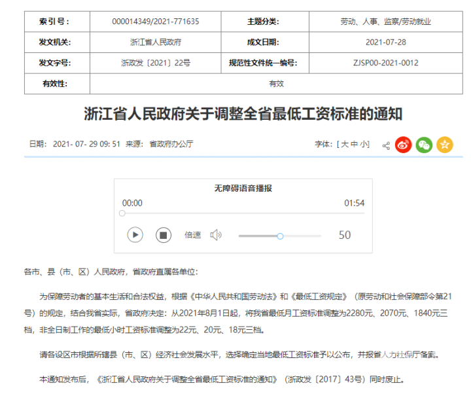
Task: Click the 主题分类 label cell
Action: pos(265,22)
